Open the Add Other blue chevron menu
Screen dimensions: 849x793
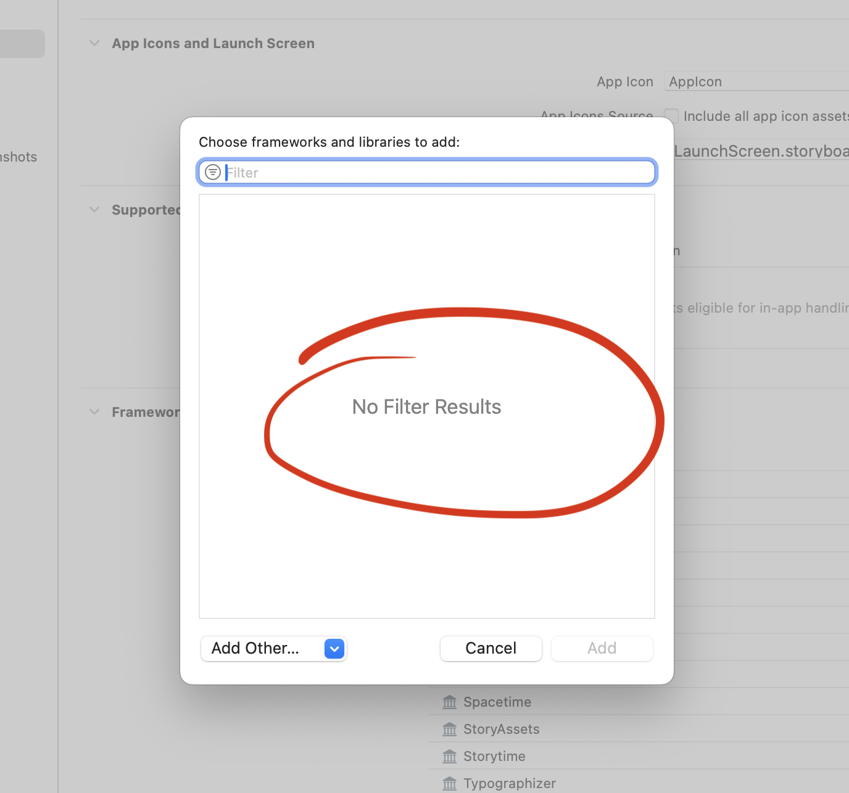(x=334, y=649)
